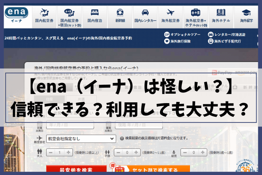This screenshot has height=175, width=262.
Task: Click the airplane icon above 航空会社
Action: 39,138
